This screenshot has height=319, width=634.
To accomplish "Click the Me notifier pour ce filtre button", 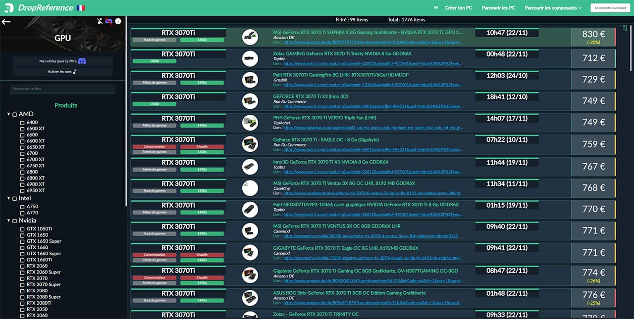I will click(63, 61).
